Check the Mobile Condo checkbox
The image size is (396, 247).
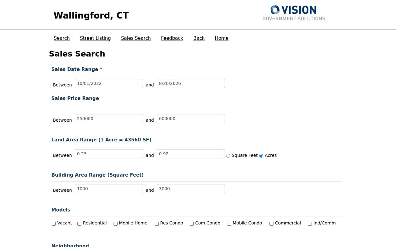[x=229, y=224]
